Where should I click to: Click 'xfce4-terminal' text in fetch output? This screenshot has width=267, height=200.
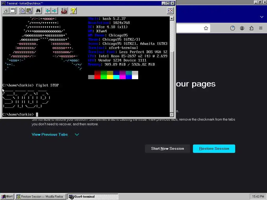click(x=123, y=48)
